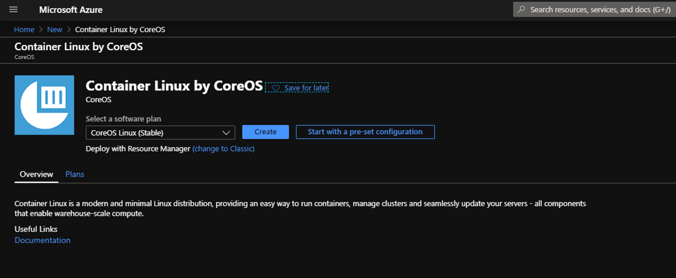Open the portal hamburger menu
Screen dimensions: 676x278
click(x=13, y=9)
